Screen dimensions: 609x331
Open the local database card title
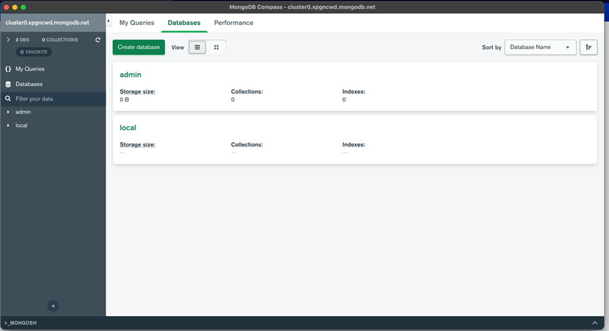[x=128, y=128]
